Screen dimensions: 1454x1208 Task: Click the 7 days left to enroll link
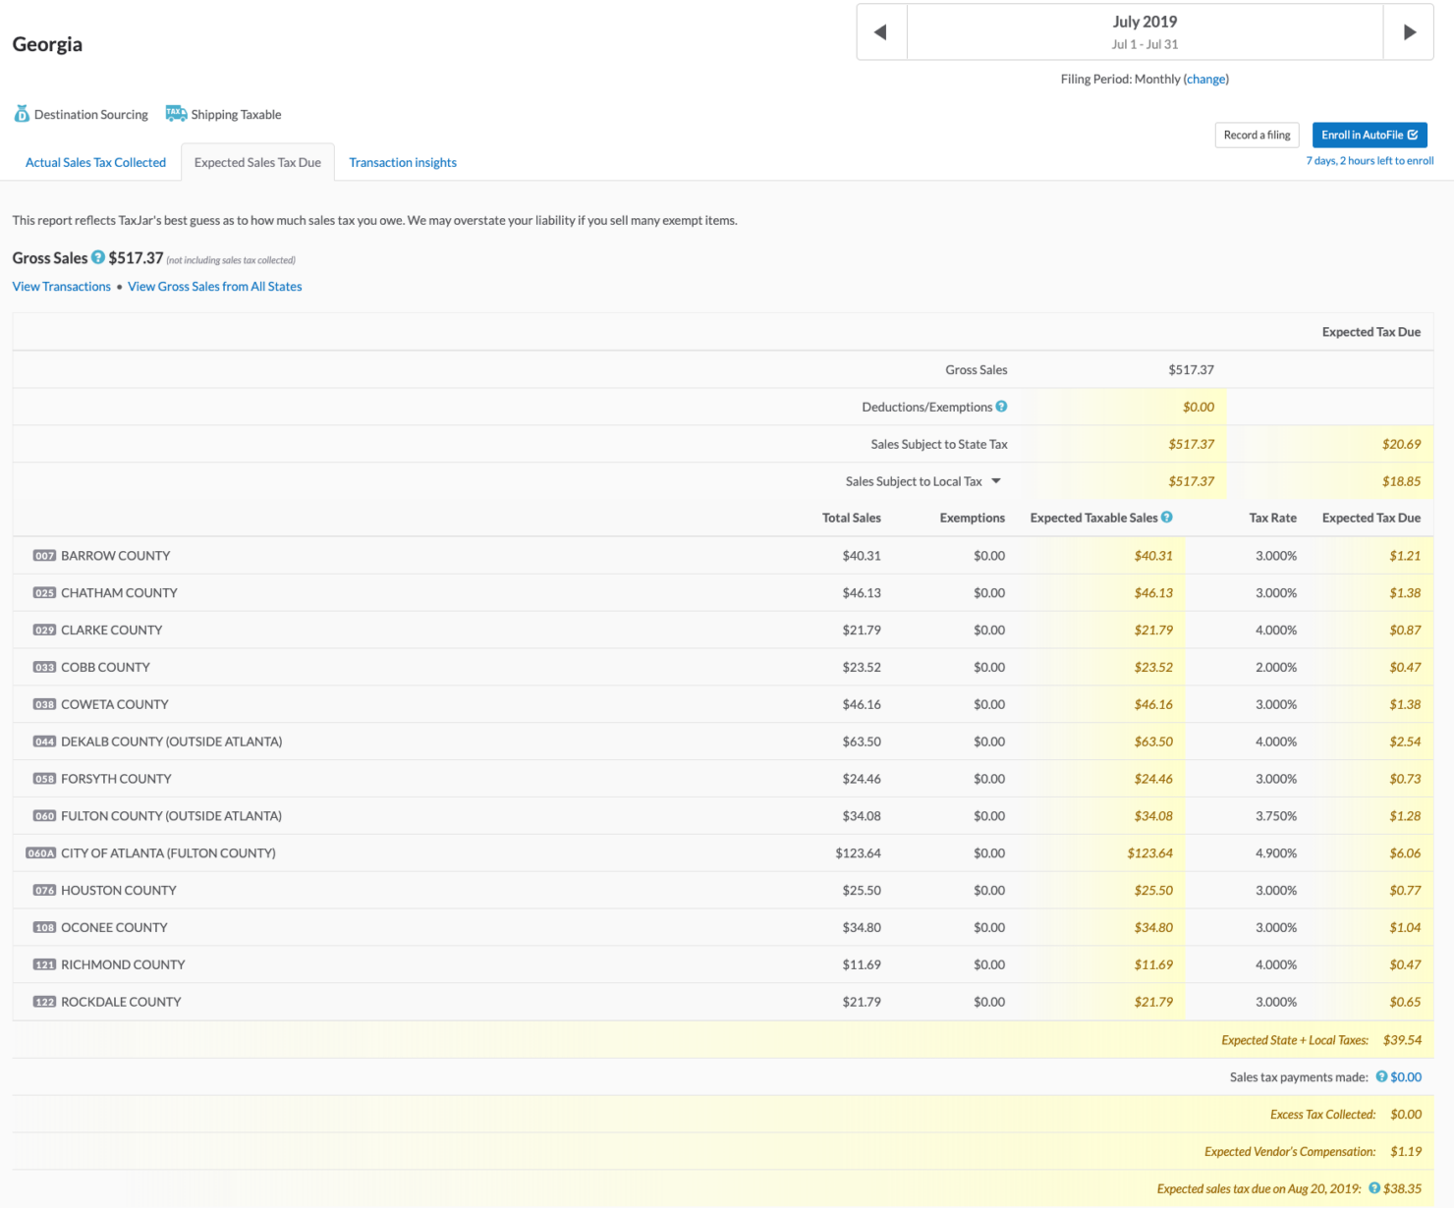[x=1370, y=160]
